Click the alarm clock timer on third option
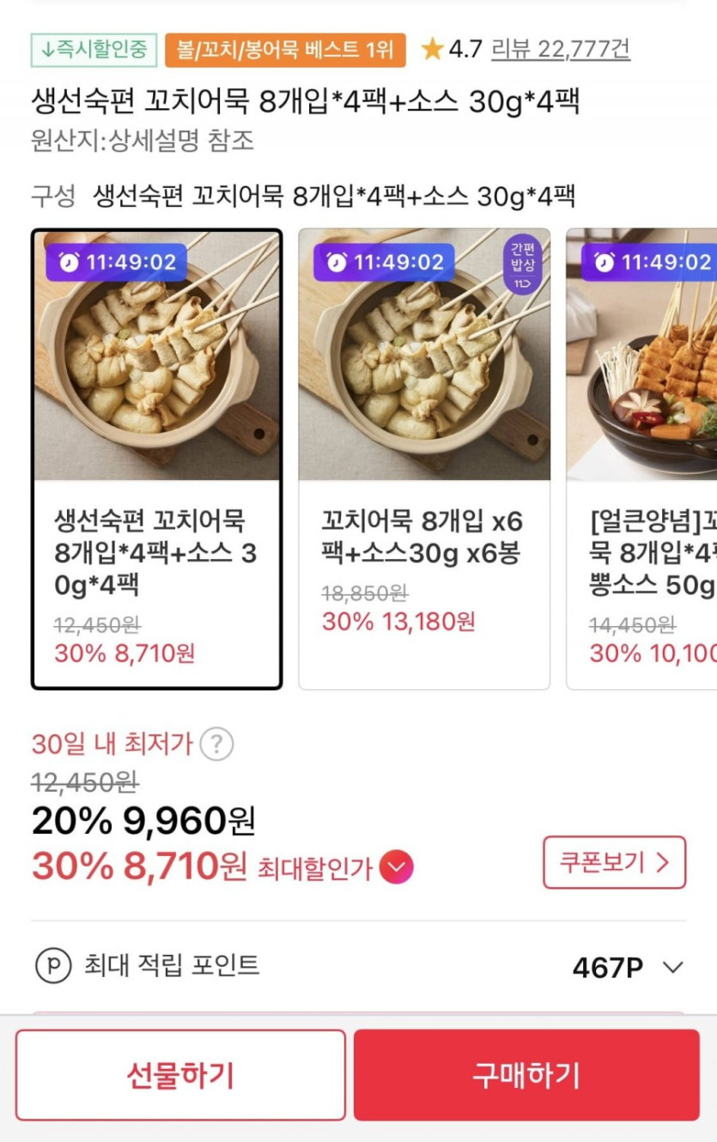The image size is (717, 1142). pyautogui.click(x=648, y=262)
